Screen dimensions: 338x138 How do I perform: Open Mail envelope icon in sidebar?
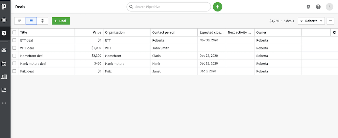4,50
